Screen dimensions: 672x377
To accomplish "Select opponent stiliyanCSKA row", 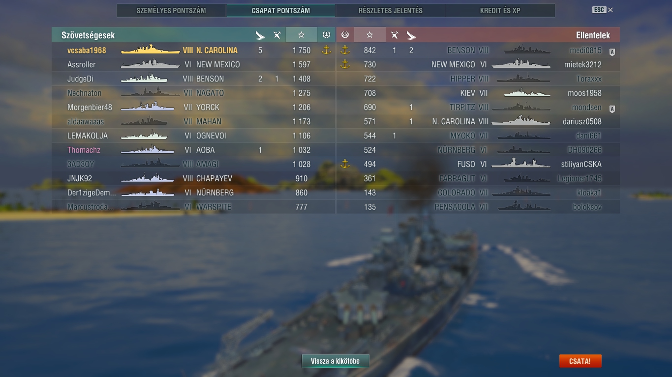I will (478, 164).
